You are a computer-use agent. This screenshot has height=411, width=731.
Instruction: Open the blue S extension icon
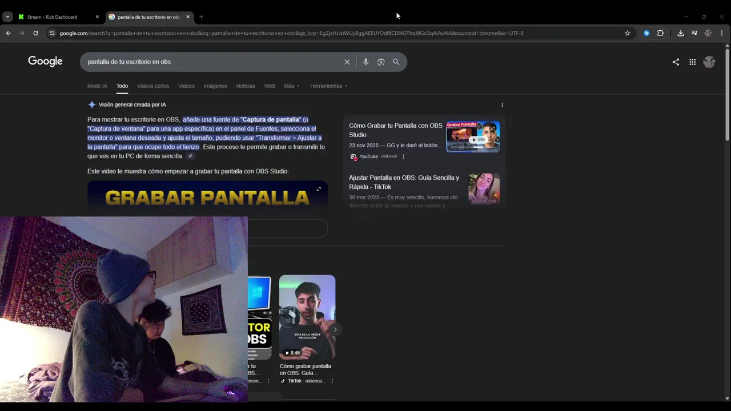point(646,33)
